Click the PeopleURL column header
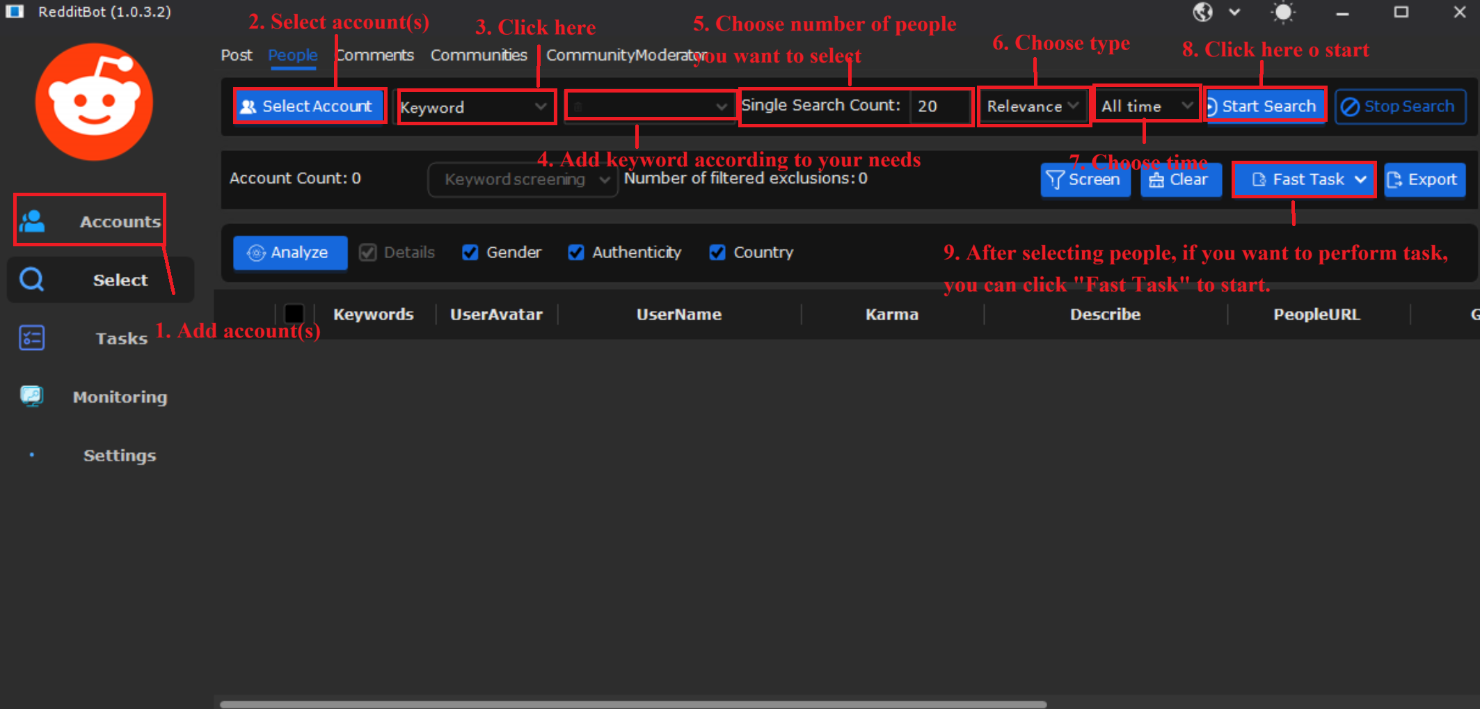Viewport: 1480px width, 709px height. pyautogui.click(x=1316, y=314)
